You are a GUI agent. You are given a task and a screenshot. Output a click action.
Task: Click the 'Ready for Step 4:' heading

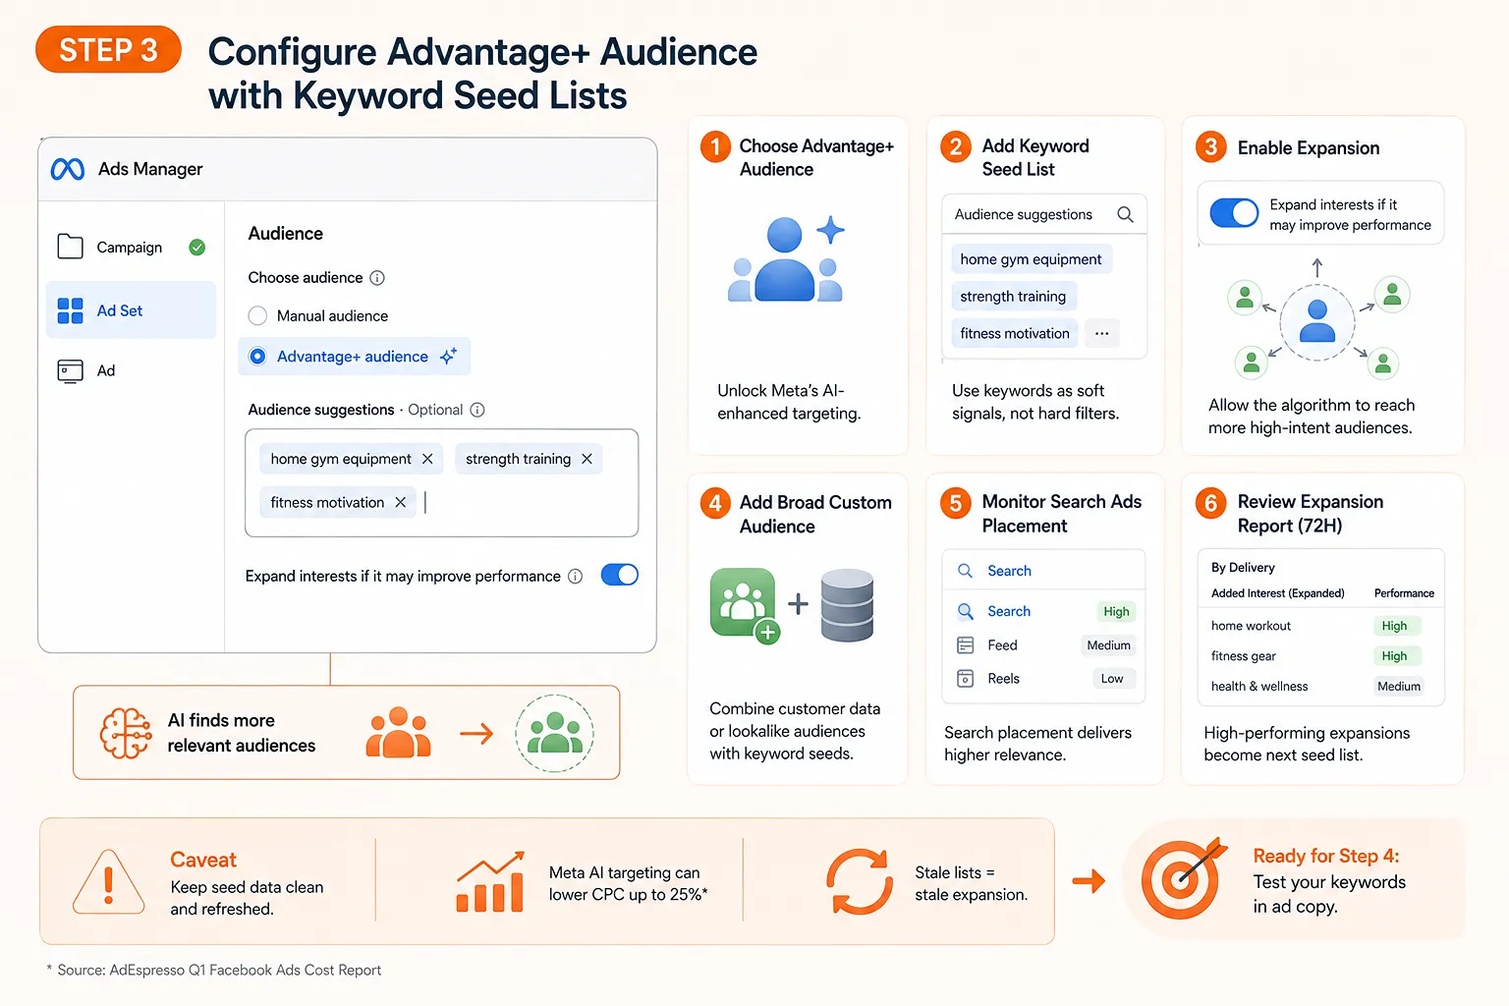(x=1326, y=856)
